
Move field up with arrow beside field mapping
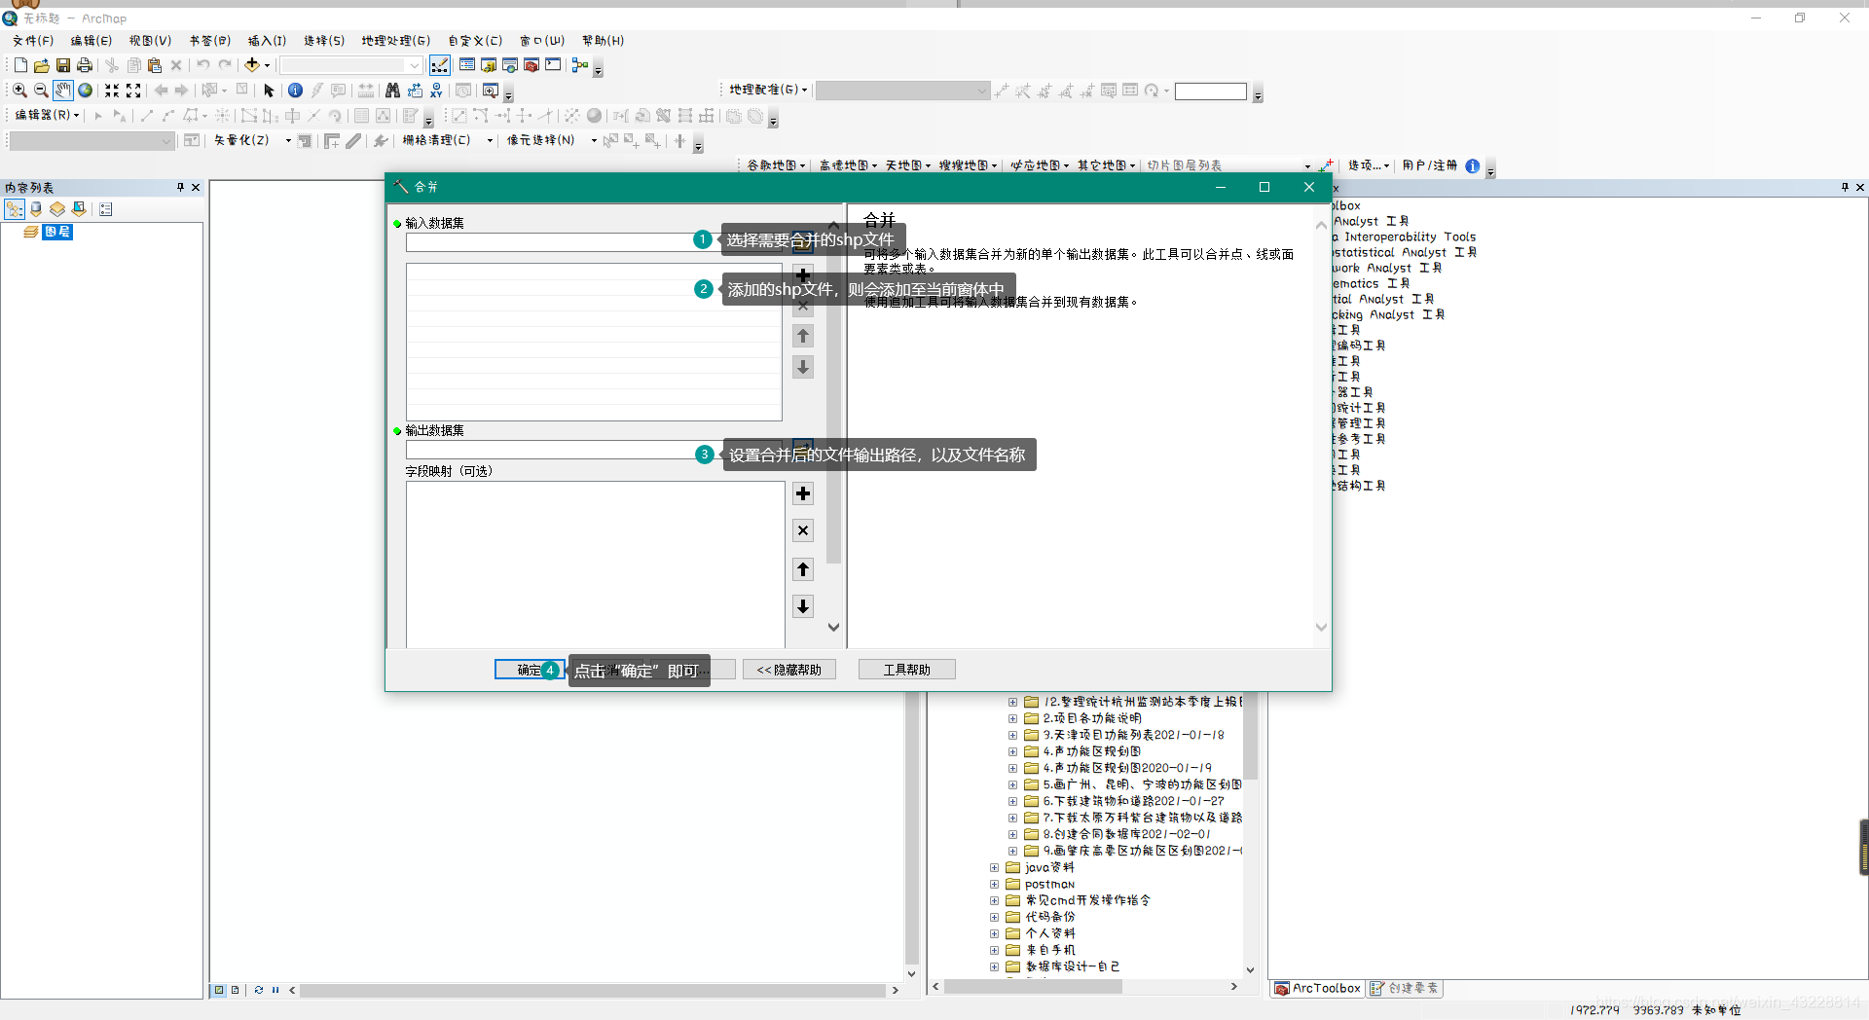tap(803, 569)
